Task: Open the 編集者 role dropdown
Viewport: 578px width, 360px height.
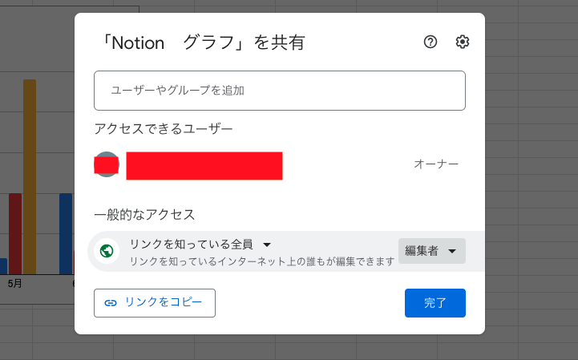Action: click(x=431, y=251)
